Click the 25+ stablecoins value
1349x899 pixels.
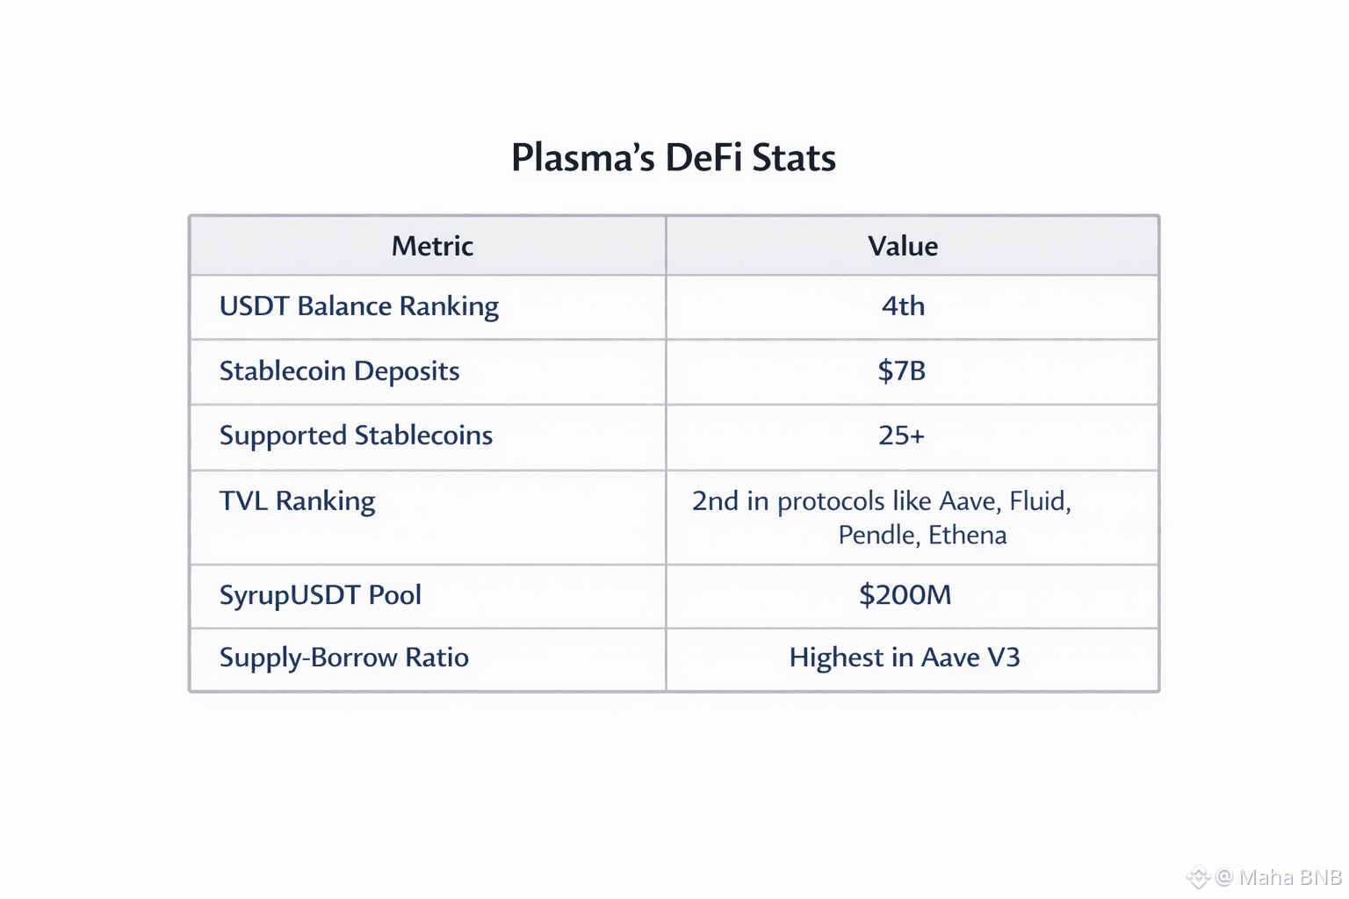click(x=902, y=435)
